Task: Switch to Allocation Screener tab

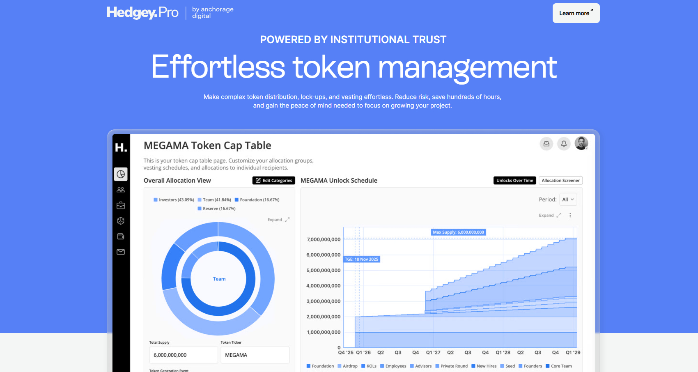Action: click(560, 181)
